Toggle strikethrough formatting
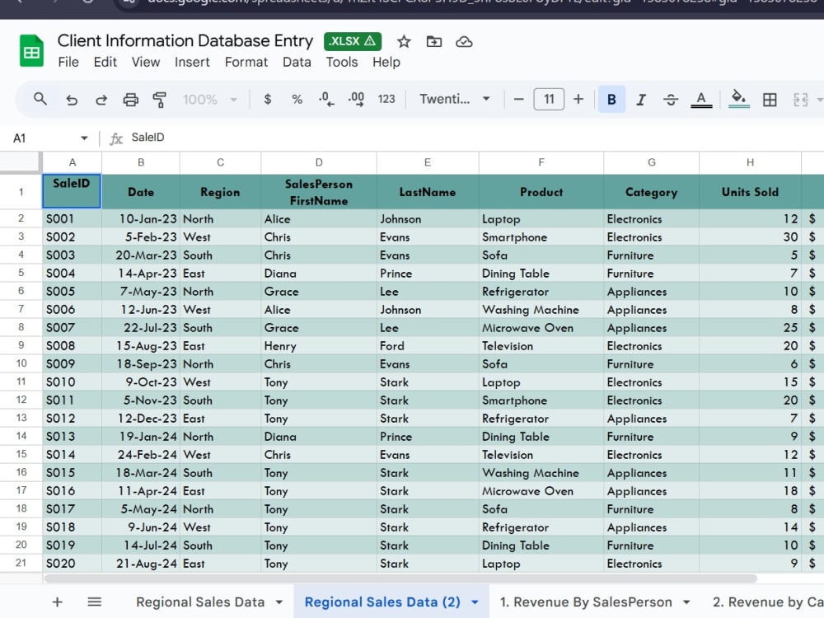Image resolution: width=824 pixels, height=618 pixels. coord(671,100)
